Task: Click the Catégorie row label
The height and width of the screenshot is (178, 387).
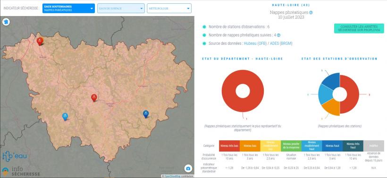Action: [x=209, y=146]
